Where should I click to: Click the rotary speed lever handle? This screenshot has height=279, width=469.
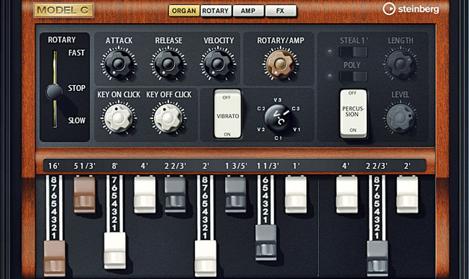(x=54, y=92)
